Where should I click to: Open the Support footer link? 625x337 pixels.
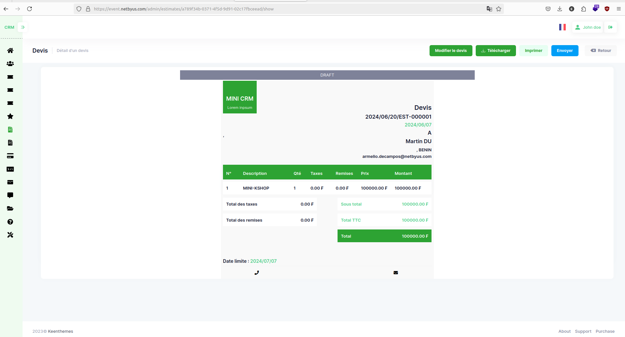point(583,331)
